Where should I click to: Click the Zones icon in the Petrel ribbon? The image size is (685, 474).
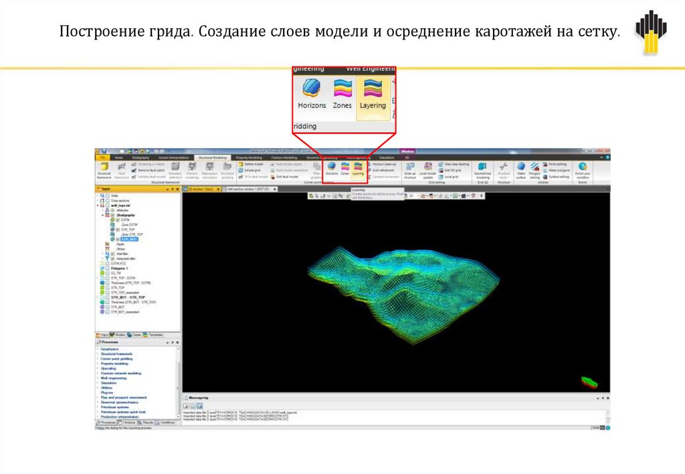[x=345, y=169]
